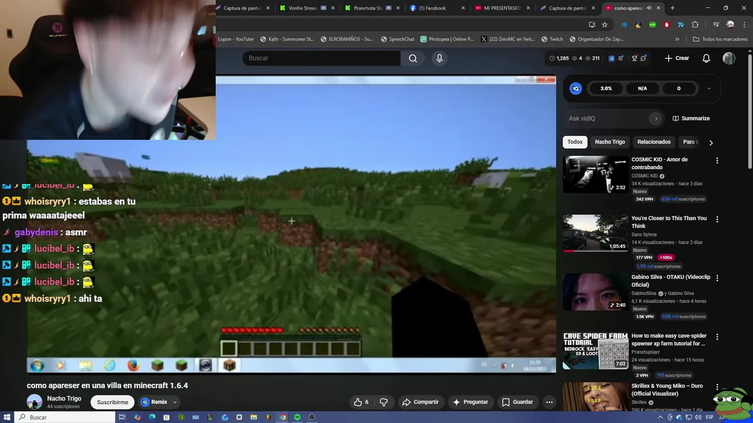Open vidIQ chat bubble icon

click(x=644, y=58)
